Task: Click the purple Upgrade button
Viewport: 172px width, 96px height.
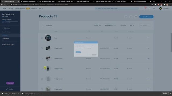Action: [10, 83]
